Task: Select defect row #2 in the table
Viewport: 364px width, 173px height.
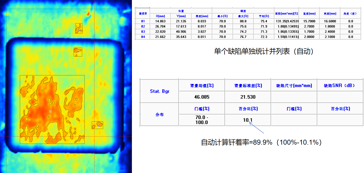Action: click(143, 27)
